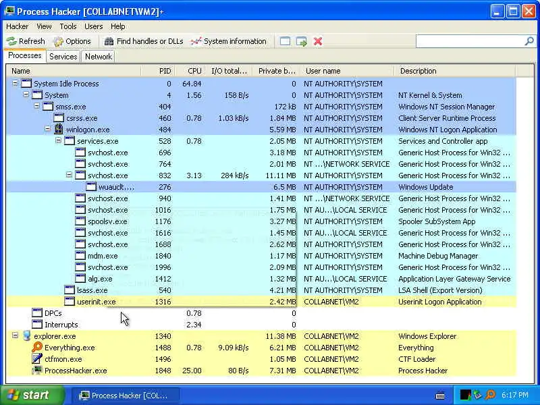Click the 6:17 PM clock

click(x=515, y=395)
